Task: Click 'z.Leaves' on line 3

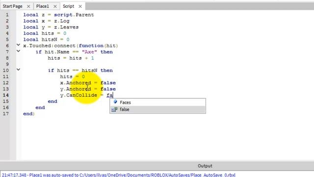Action: [66, 27]
